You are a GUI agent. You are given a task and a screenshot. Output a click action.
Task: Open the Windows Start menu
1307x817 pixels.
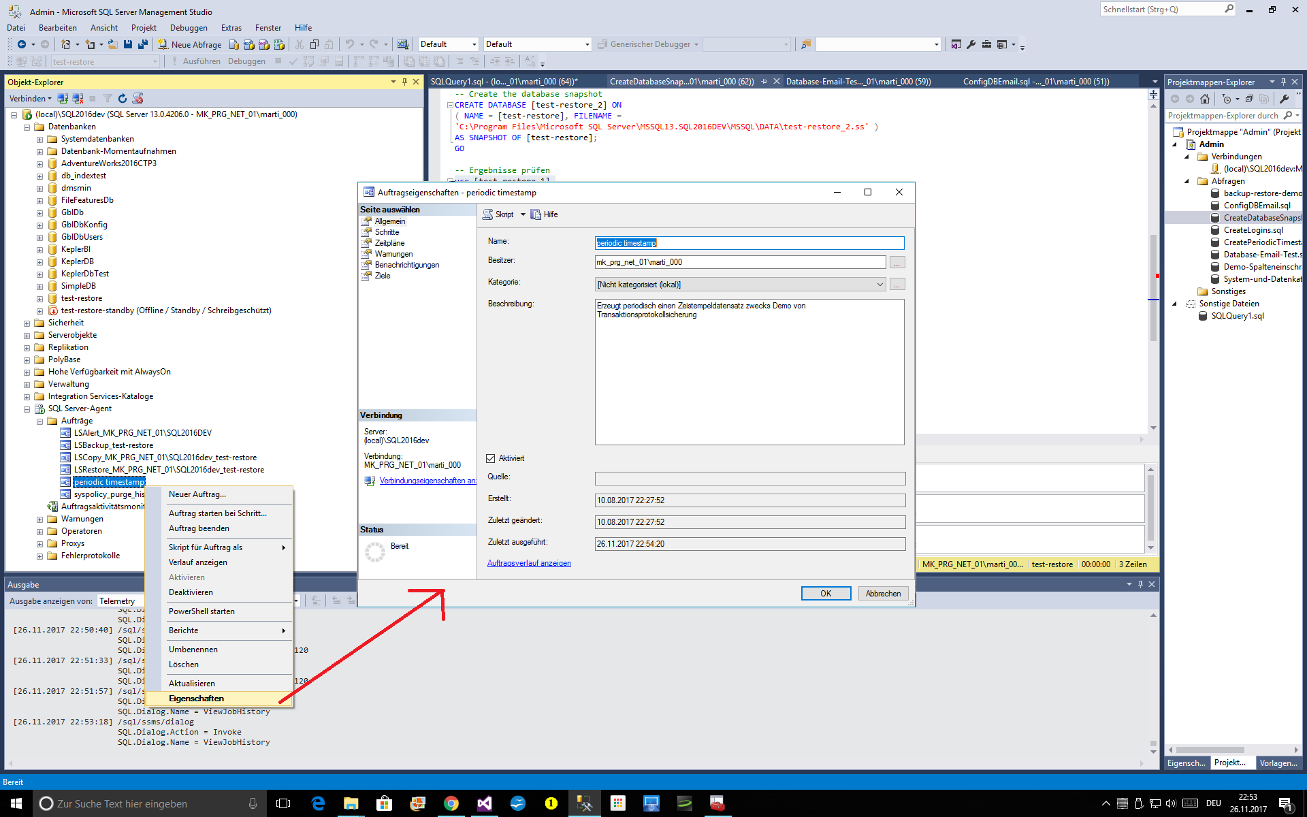16,803
